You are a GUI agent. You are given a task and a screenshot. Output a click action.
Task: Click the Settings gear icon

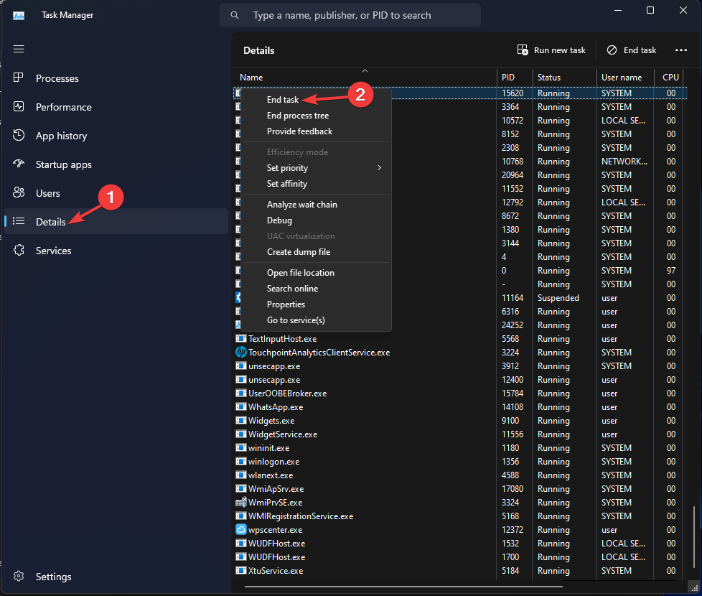click(x=19, y=576)
